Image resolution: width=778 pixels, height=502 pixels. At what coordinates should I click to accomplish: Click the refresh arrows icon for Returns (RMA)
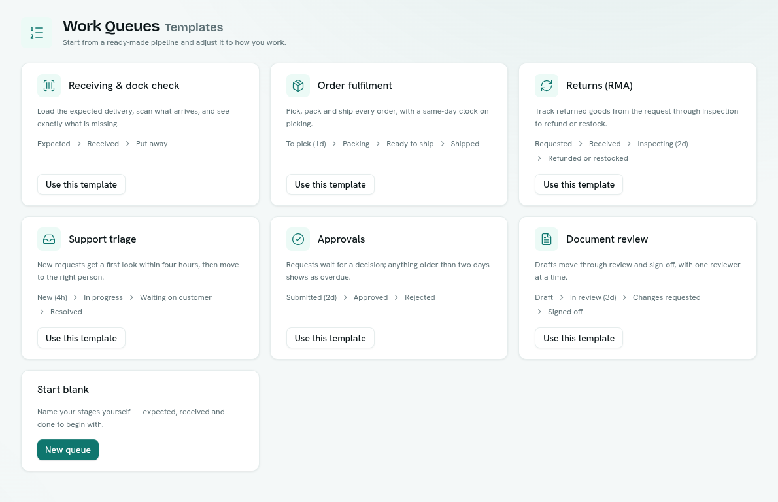pyautogui.click(x=547, y=86)
